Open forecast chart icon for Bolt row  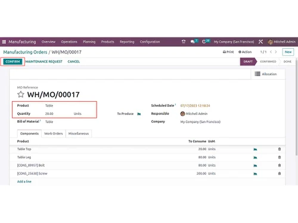click(x=255, y=165)
